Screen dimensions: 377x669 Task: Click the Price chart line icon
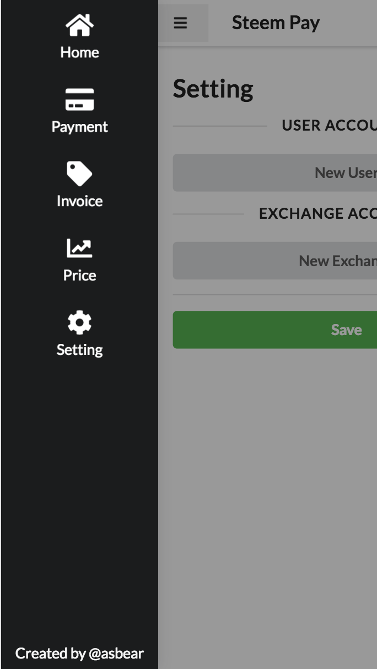79,248
